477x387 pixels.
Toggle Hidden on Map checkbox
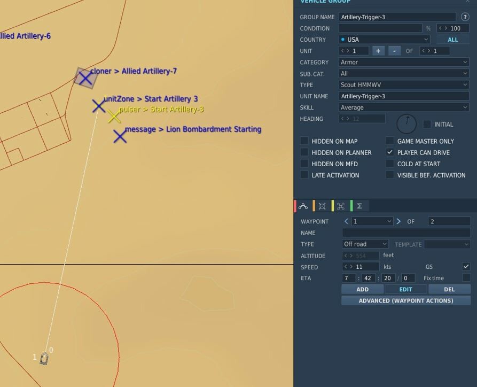tap(304, 141)
